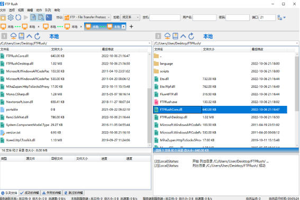Open the last menu in the menu bar
The width and height of the screenshot is (300, 200).
tap(57, 10)
